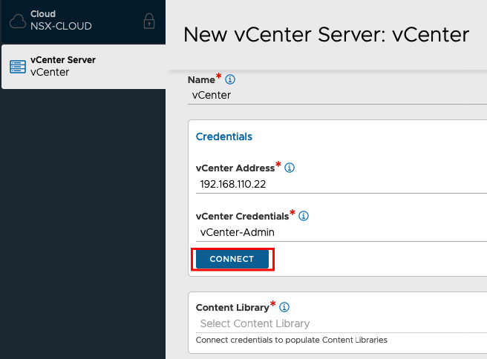Image resolution: width=487 pixels, height=359 pixels.
Task: Click the vCenter Address field label
Action: [x=235, y=168]
